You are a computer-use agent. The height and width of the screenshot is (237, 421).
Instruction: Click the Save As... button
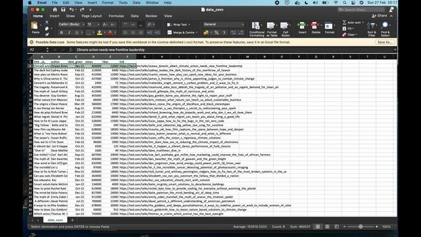(x=384, y=42)
